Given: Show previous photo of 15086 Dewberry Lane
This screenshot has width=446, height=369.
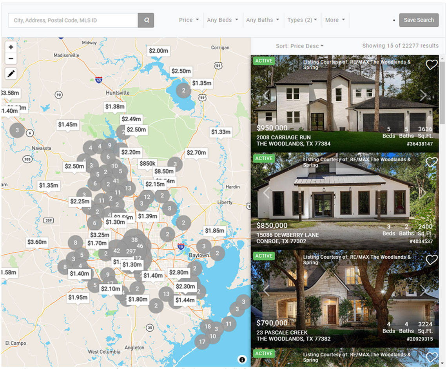Looking at the screenshot, I should [267, 193].
